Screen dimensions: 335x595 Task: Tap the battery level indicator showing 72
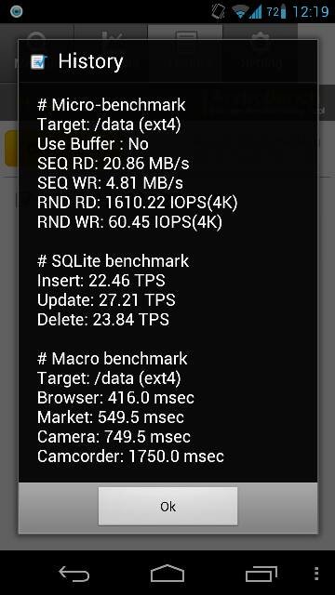click(275, 12)
